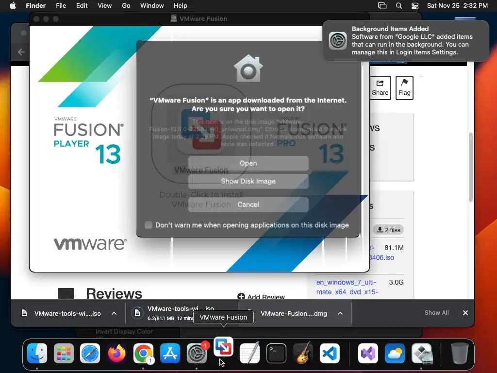
Task: Open Finder from the Dock
Action: click(x=37, y=354)
